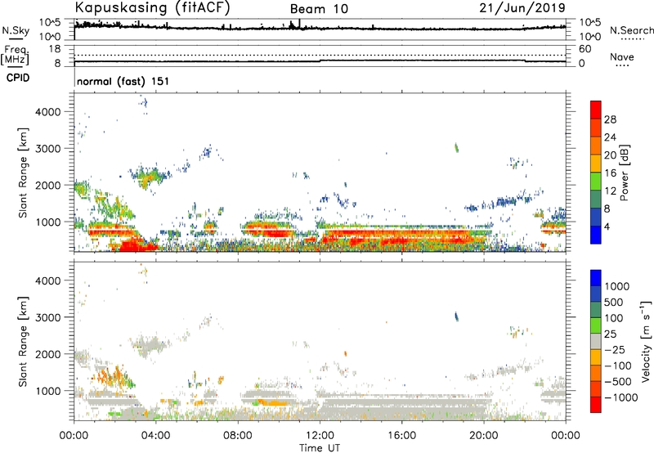The image size is (654, 453).
Task: Click the '60' tick on the Nave axis
Action: coord(585,49)
